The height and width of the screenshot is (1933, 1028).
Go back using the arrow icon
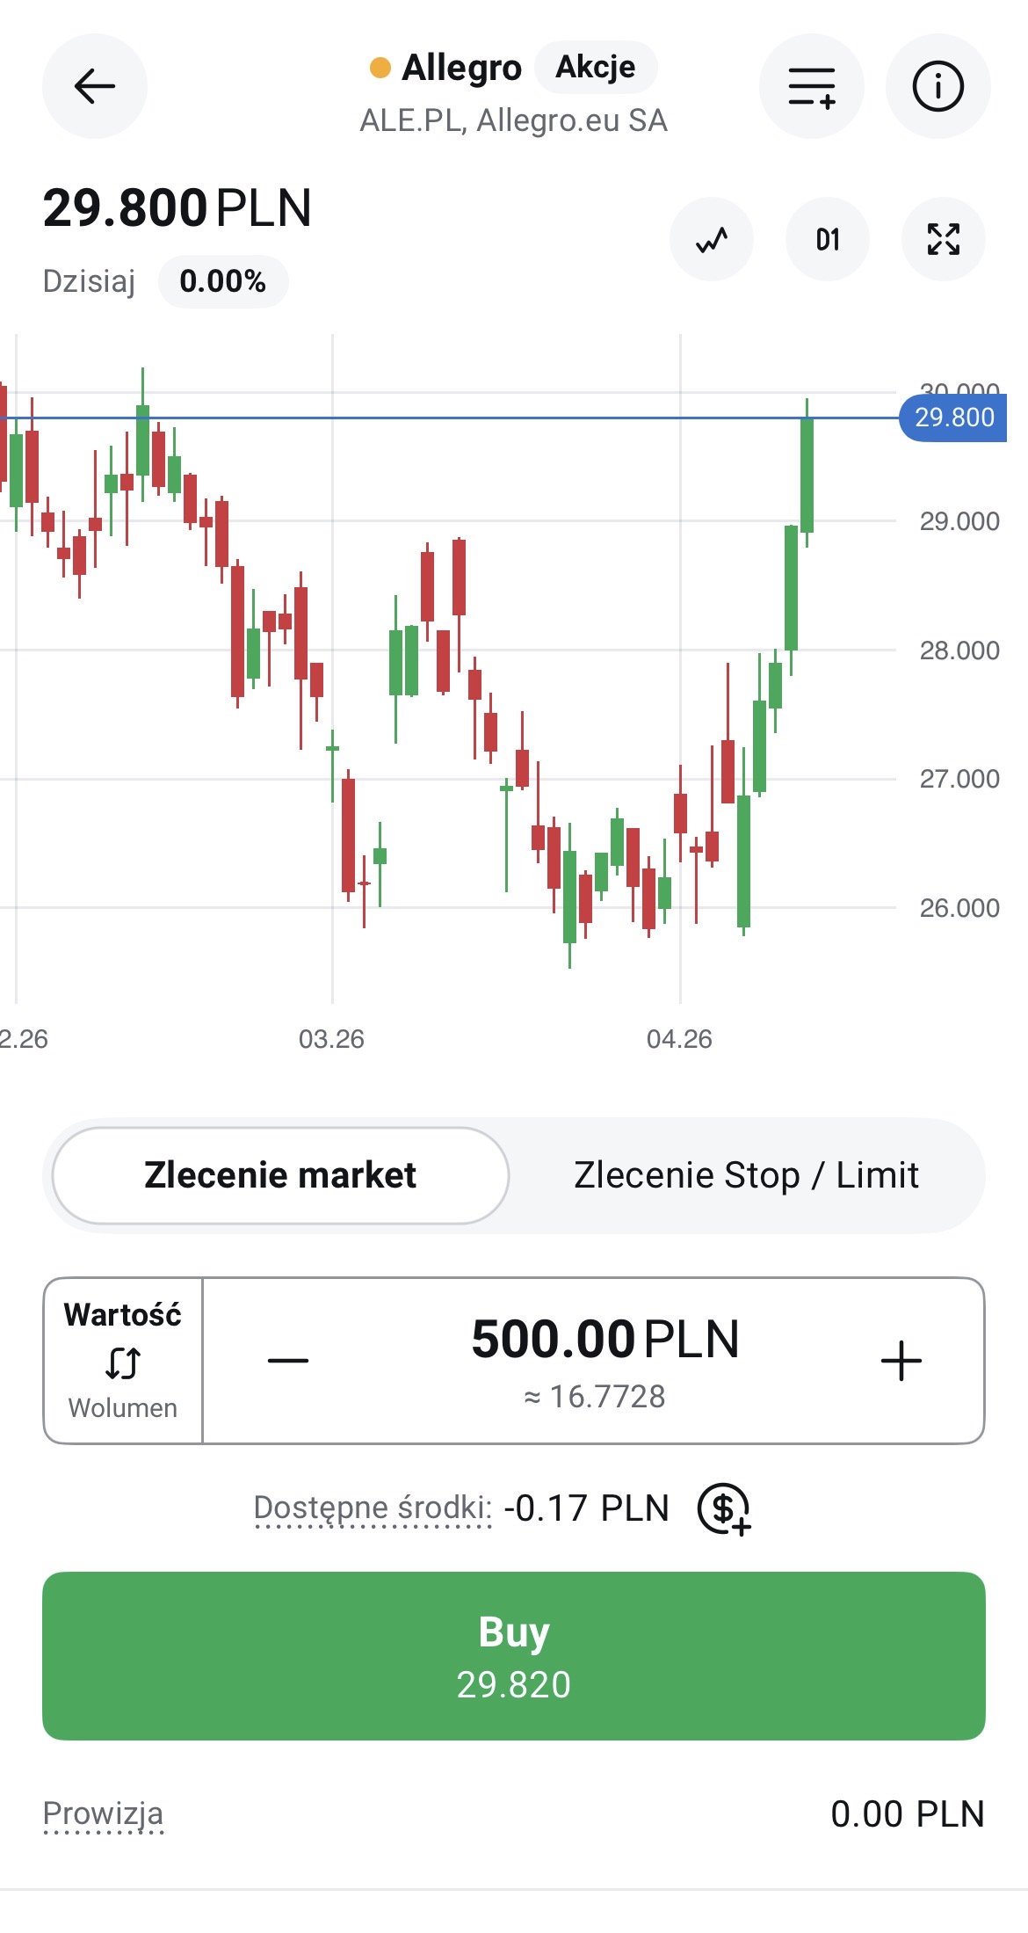click(x=94, y=86)
